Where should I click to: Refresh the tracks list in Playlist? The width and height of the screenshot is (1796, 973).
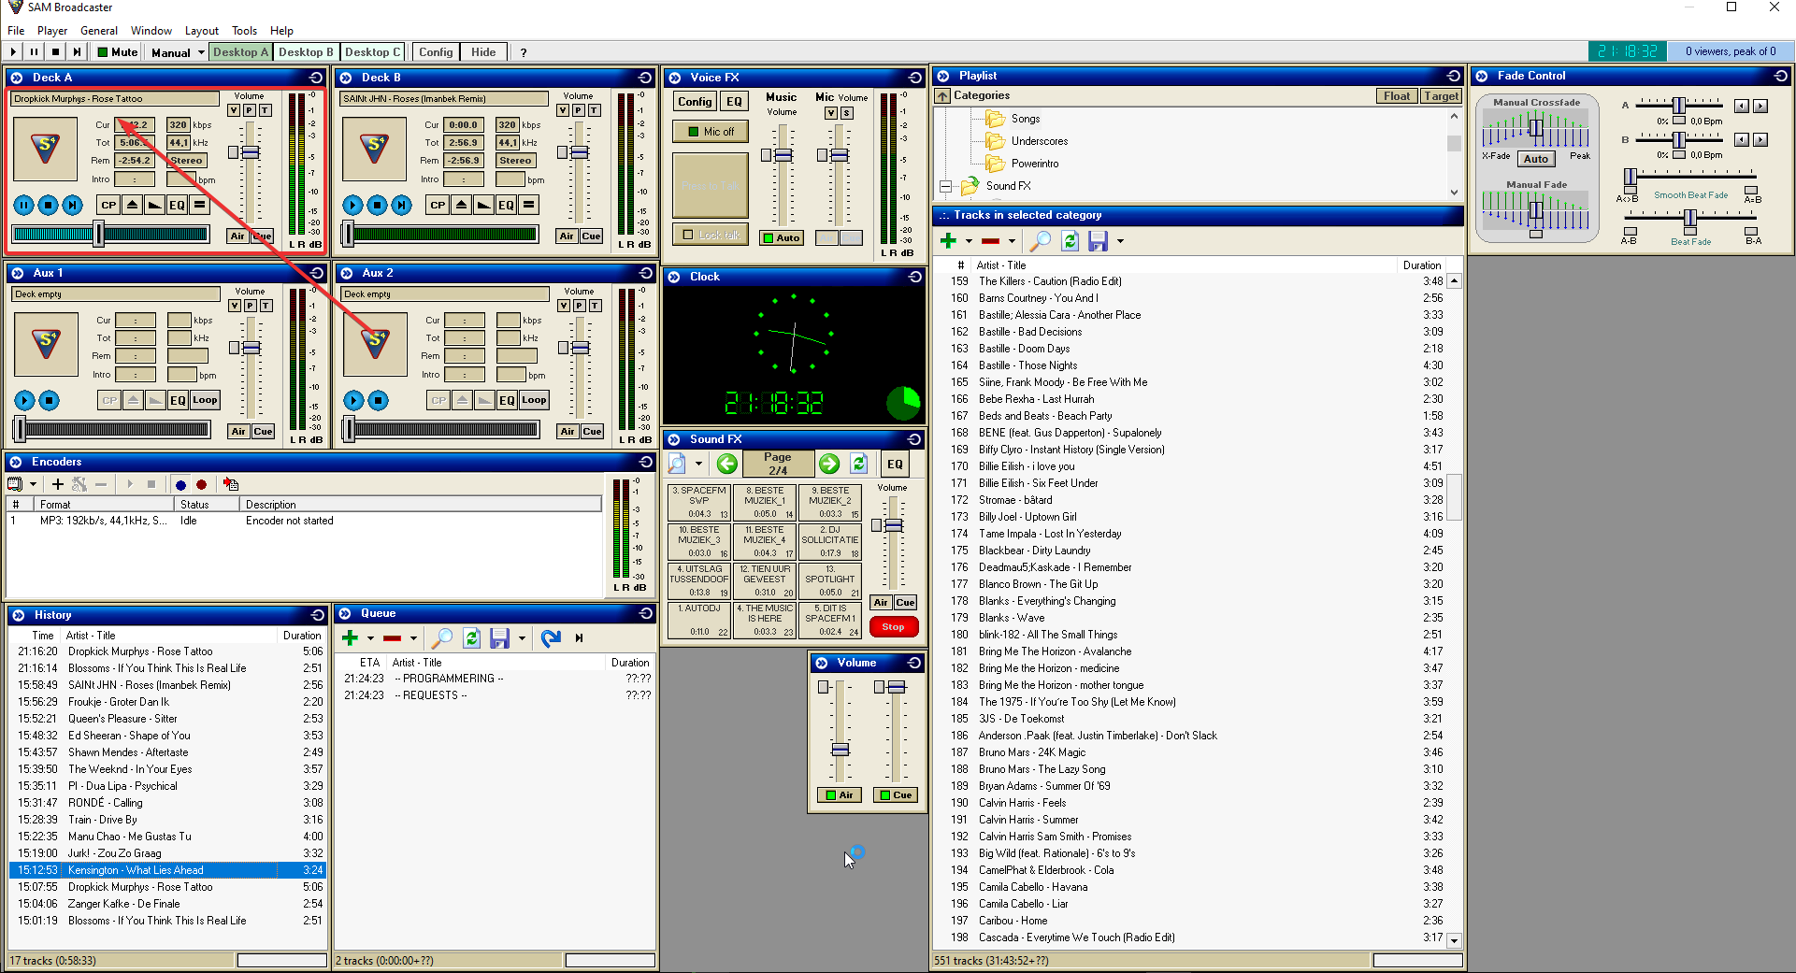tap(1070, 241)
